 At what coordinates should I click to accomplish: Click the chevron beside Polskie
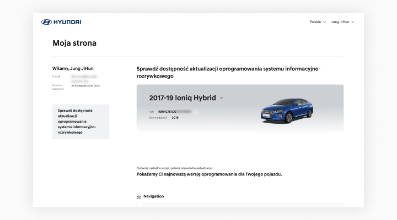(324, 22)
